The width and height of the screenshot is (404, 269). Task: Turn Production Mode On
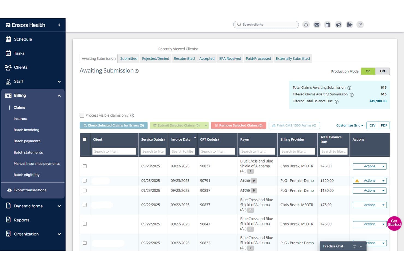(x=368, y=71)
